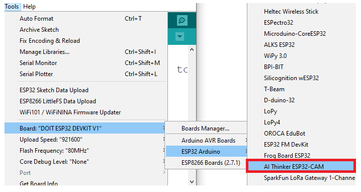Select ESP32 FM DevKit board

click(302, 144)
